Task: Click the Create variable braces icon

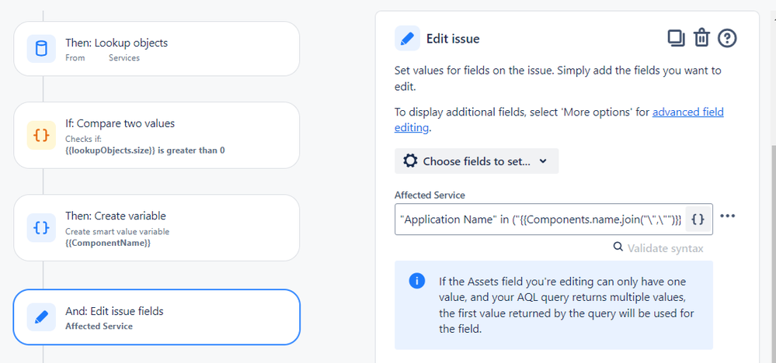Action: point(41,227)
